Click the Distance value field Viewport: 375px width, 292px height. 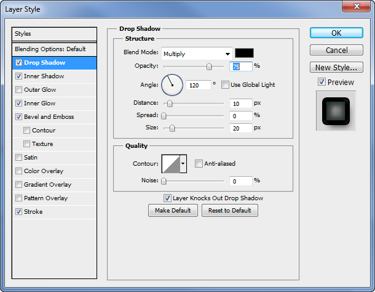click(x=241, y=103)
